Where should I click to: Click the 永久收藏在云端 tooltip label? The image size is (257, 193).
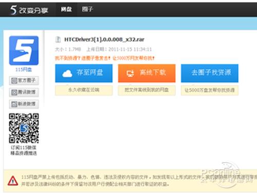click(84, 90)
